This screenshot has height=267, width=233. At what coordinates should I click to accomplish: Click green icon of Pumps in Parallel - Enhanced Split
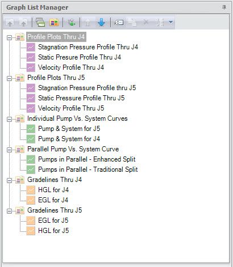(31, 159)
